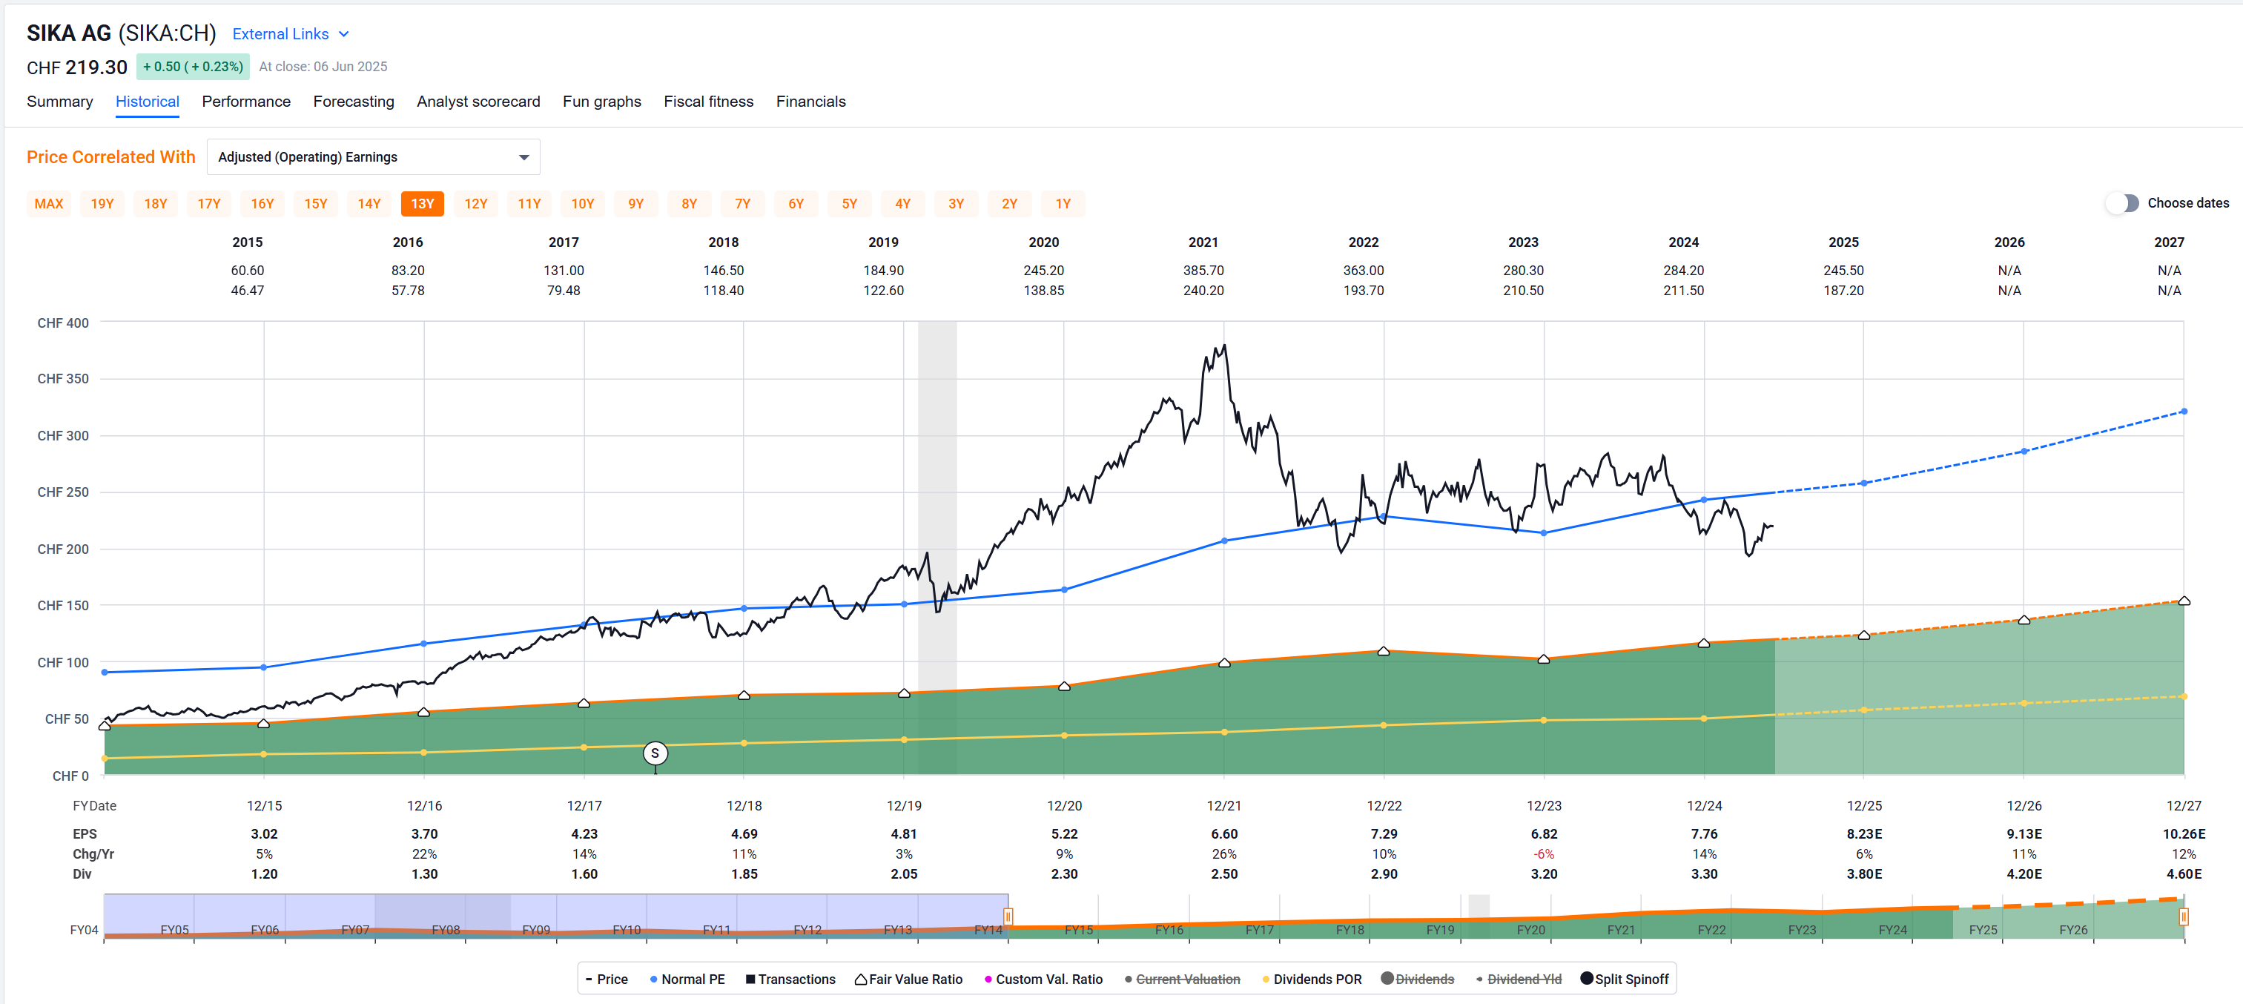Open the Analyst scorecard tab

tap(478, 102)
